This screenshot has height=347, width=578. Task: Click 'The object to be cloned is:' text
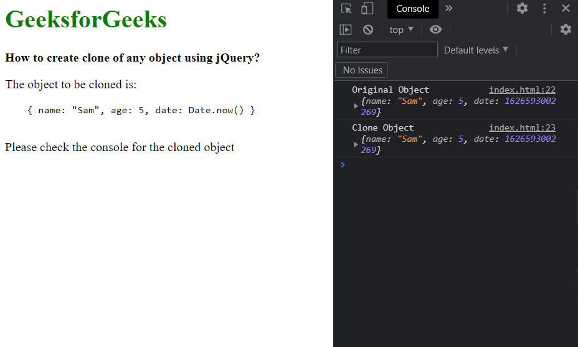[71, 85]
